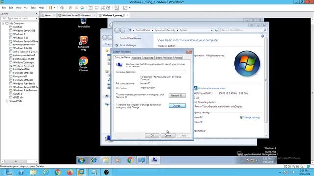
Task: Click the blue help icon in System window
Action: (262, 36)
